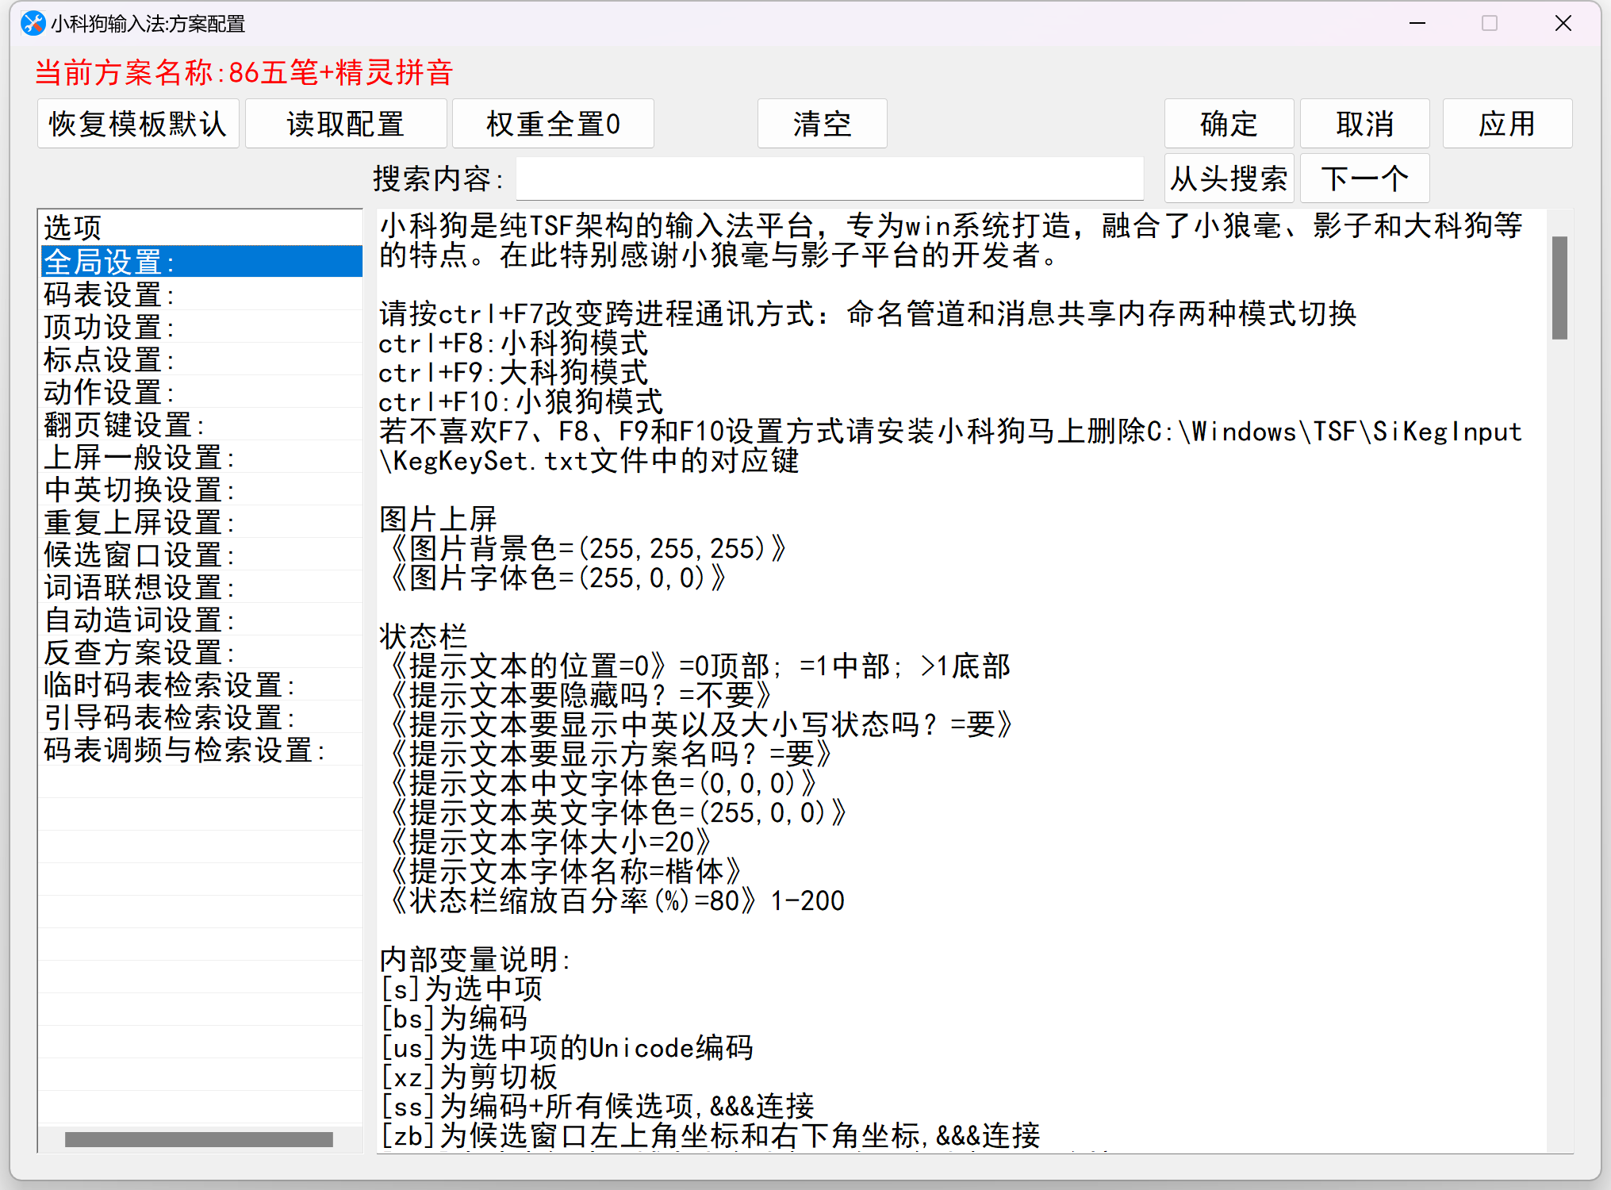Select 重复上屏设置 entry

coord(201,521)
